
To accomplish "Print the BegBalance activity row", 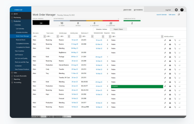I will tap(170, 53).
